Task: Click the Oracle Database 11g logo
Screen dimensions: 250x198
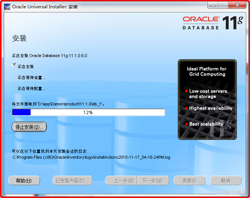Action: coord(213,23)
